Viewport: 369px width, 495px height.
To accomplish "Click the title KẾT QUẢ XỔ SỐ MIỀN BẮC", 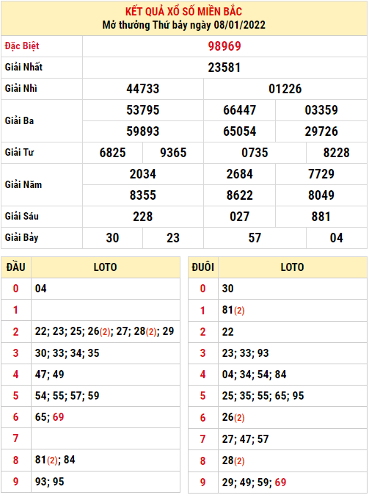I will coord(184,11).
